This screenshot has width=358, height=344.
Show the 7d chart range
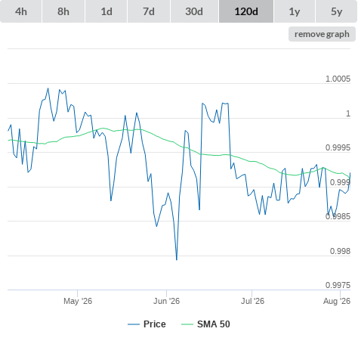click(x=149, y=11)
